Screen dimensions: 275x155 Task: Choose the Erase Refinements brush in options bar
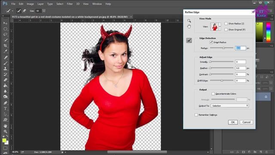24,11
